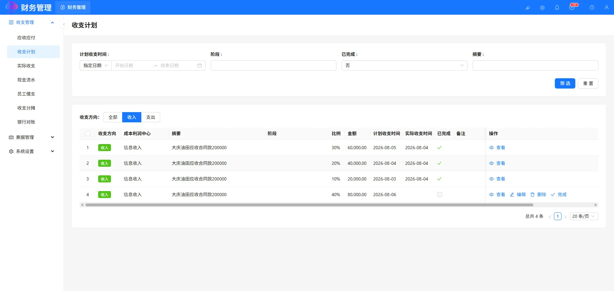Open the help question mark icon
The image size is (614, 291).
click(x=592, y=8)
